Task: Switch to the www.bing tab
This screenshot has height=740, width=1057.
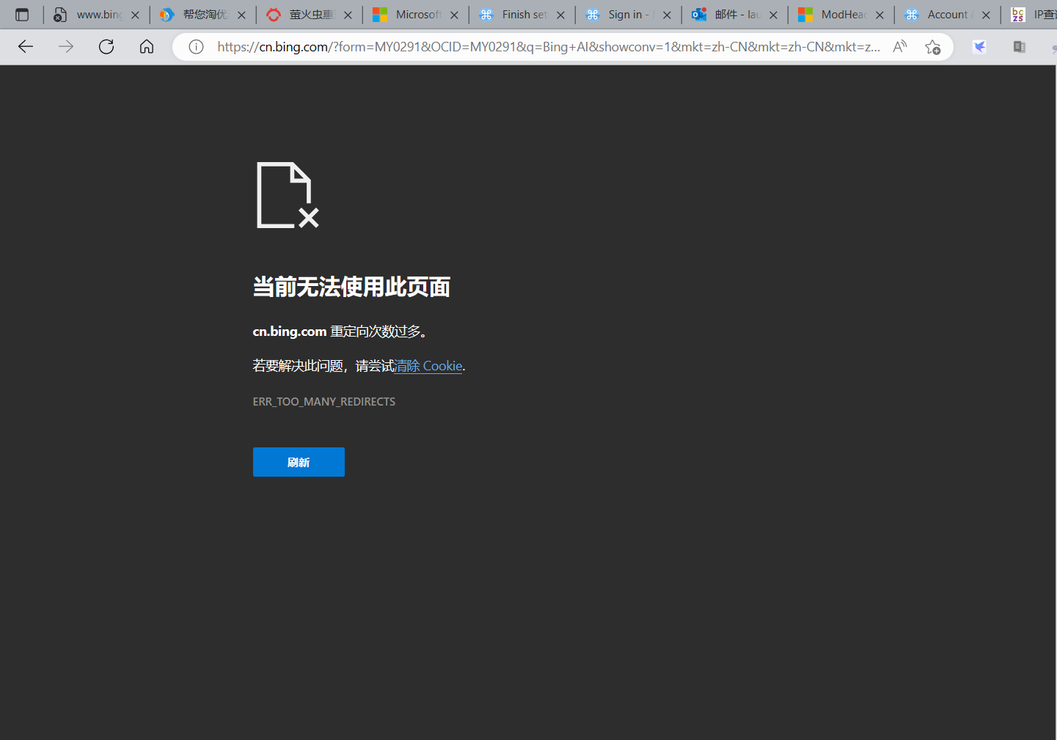Action: (95, 15)
